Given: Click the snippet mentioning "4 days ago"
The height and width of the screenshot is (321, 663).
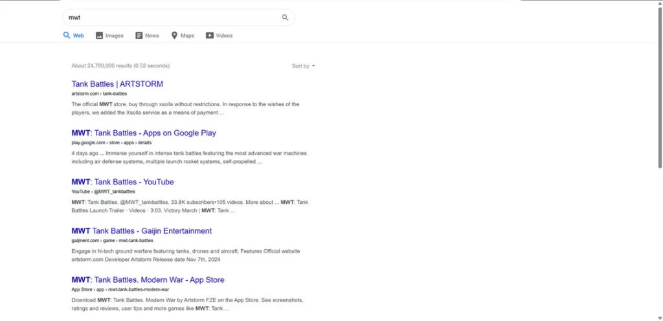Looking at the screenshot, I should [189, 157].
